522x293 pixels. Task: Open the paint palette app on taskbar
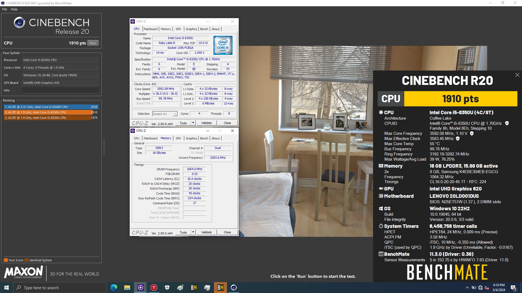point(180,288)
